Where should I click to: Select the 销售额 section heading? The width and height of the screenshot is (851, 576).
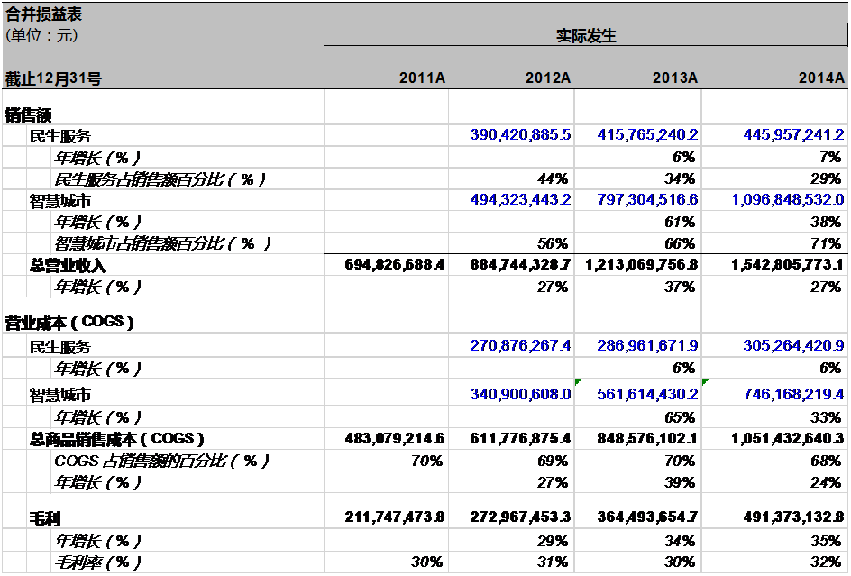point(29,114)
